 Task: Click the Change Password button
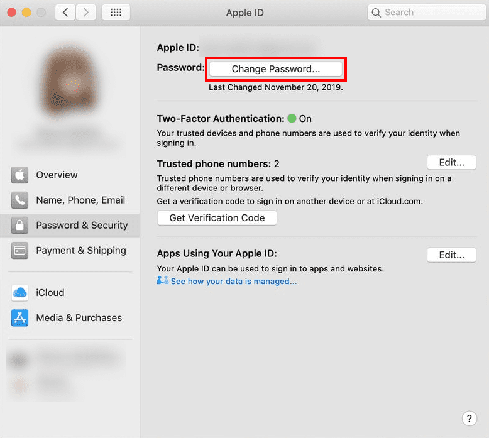276,69
